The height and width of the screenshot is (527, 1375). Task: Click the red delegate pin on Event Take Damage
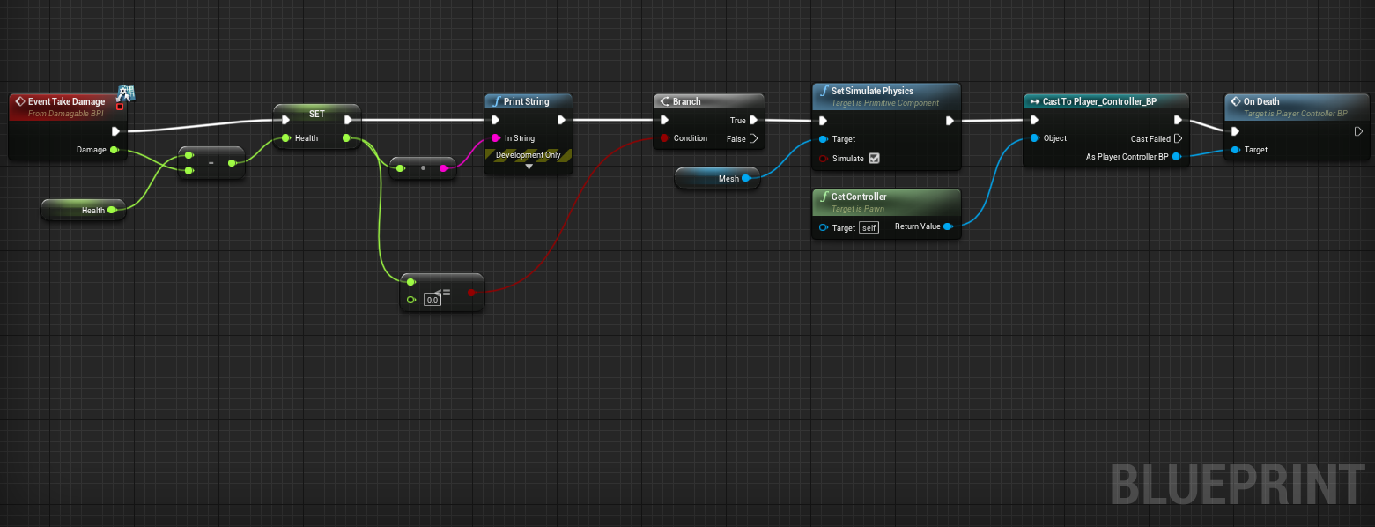(x=120, y=107)
